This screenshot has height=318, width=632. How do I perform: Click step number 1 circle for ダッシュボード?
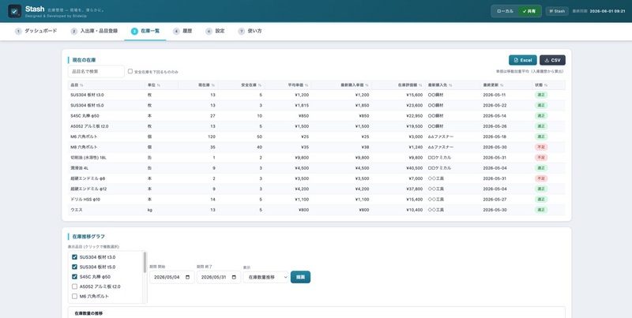18,32
